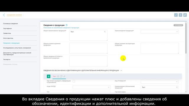Viewport: 189px width, 106px height.
Task: Click the checkmark save icon in top bar
Action: coord(176,15)
